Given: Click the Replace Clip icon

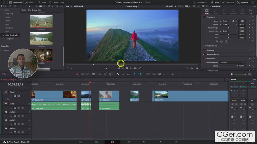Looking at the screenshot, I should pyautogui.click(x=111, y=74).
